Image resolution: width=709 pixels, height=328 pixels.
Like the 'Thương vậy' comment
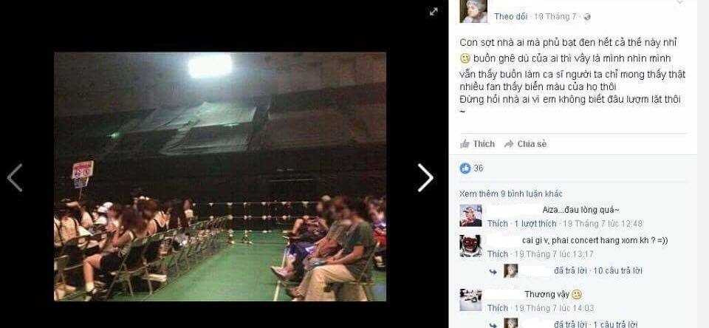click(497, 308)
